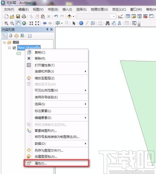Choose 复制(C) in context menu
Viewport: 156px width, 174px height.
click(x=57, y=52)
